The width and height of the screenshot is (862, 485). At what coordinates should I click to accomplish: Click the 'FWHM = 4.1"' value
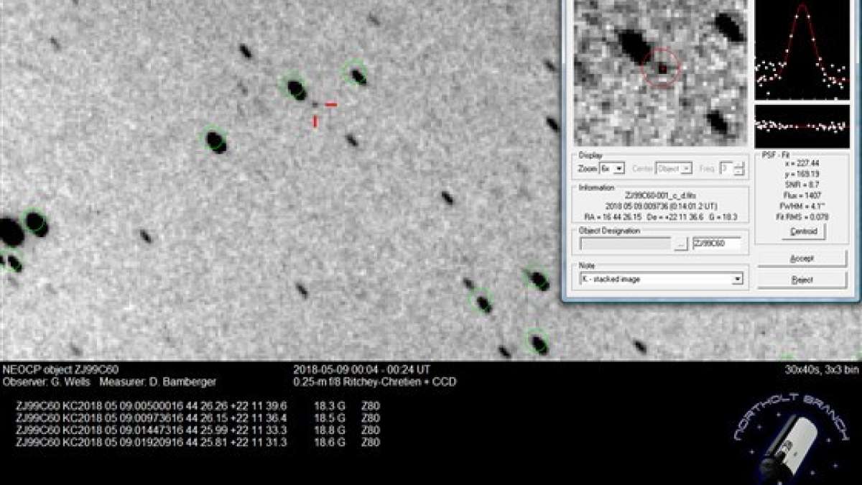(x=802, y=205)
